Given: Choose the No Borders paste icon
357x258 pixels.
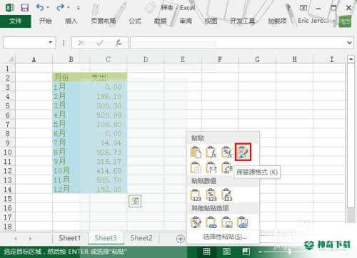Looking at the screenshot, I should tap(196, 167).
